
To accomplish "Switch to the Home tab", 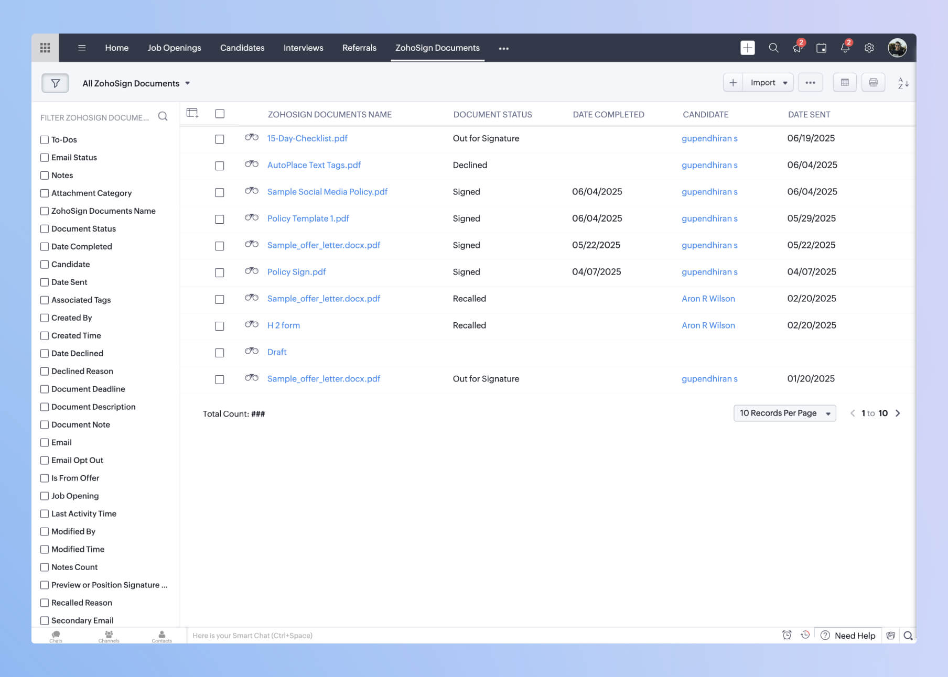I will pyautogui.click(x=116, y=48).
